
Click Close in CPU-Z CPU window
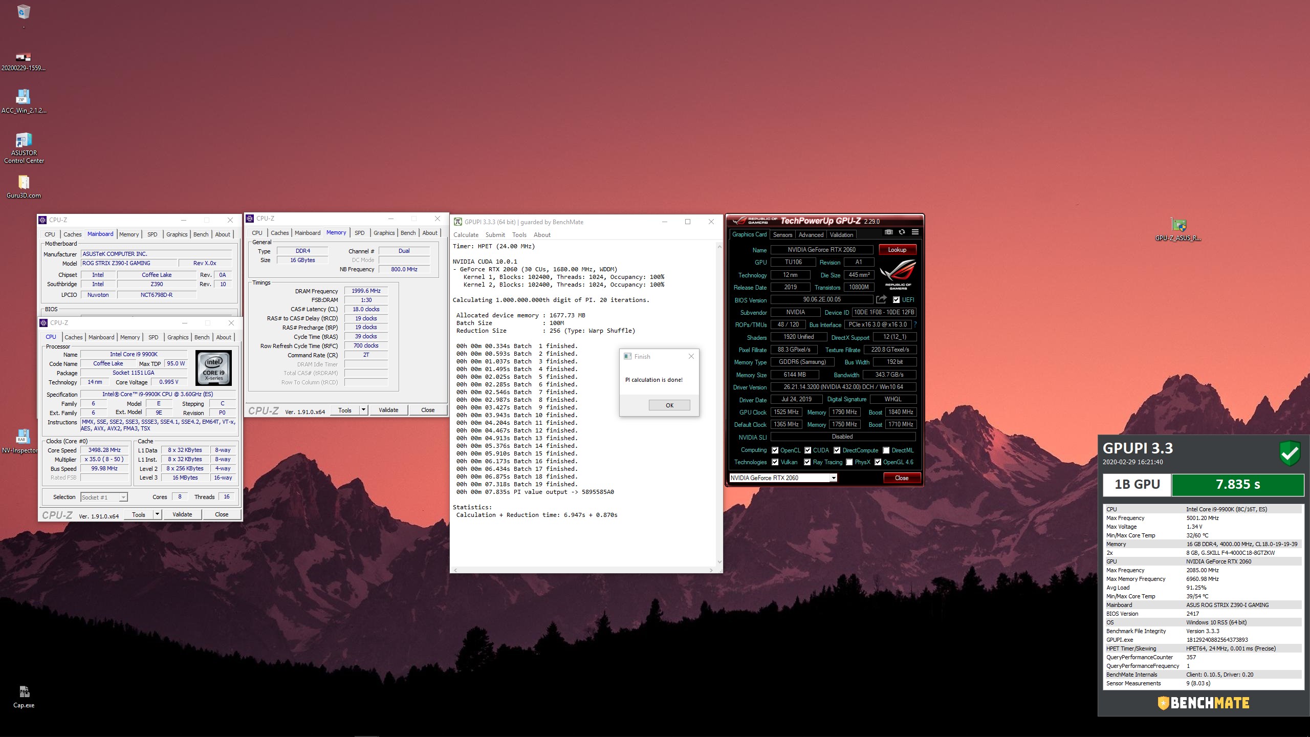222,514
